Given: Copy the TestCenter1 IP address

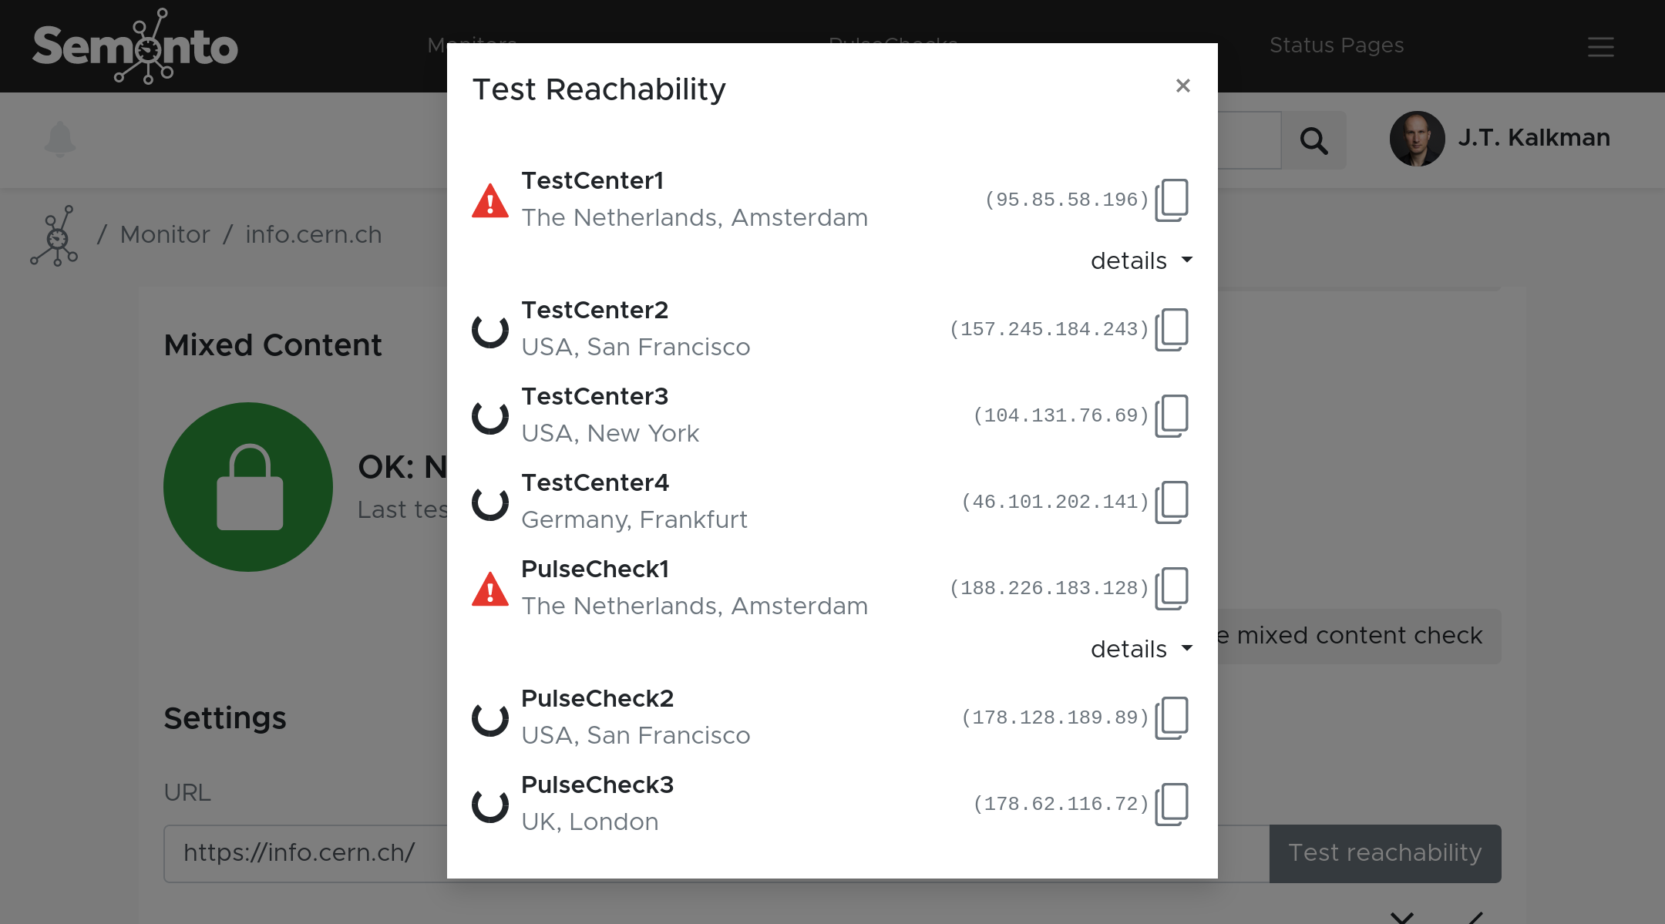Looking at the screenshot, I should click(1172, 199).
